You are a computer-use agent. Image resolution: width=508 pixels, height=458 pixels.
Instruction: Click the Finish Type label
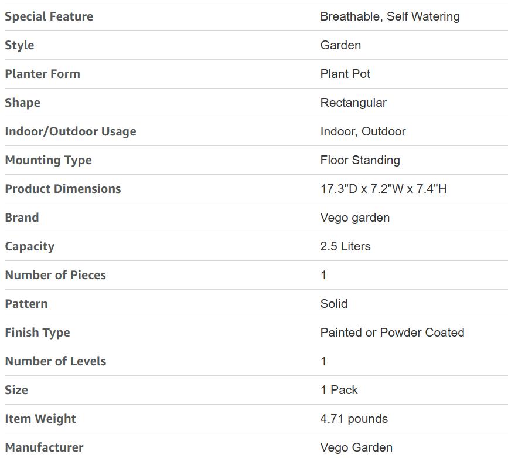(x=37, y=333)
